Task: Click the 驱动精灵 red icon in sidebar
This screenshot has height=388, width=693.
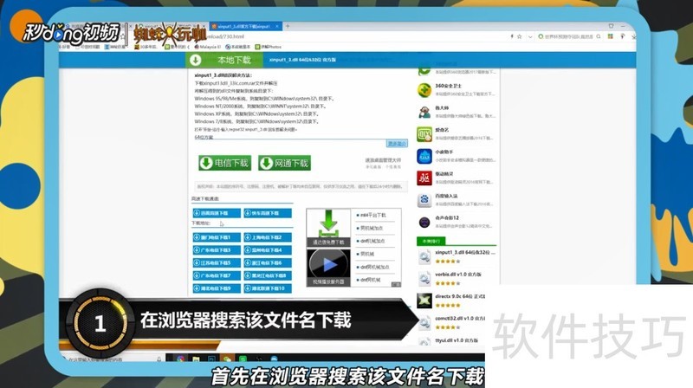Action: pos(424,178)
